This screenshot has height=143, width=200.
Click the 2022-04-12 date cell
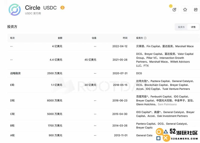[x=120, y=46]
